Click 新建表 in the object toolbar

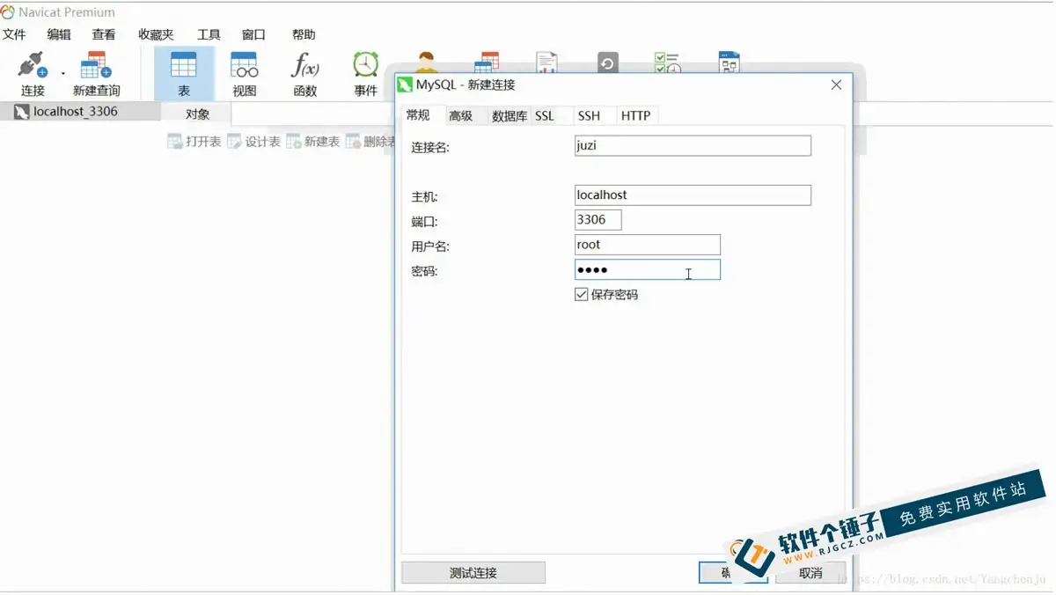point(312,142)
